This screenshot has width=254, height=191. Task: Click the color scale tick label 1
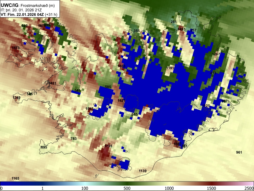[42, 188]
